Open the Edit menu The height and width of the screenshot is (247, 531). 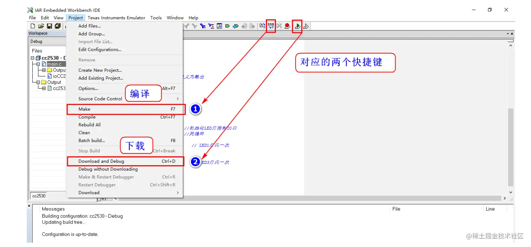click(45, 18)
